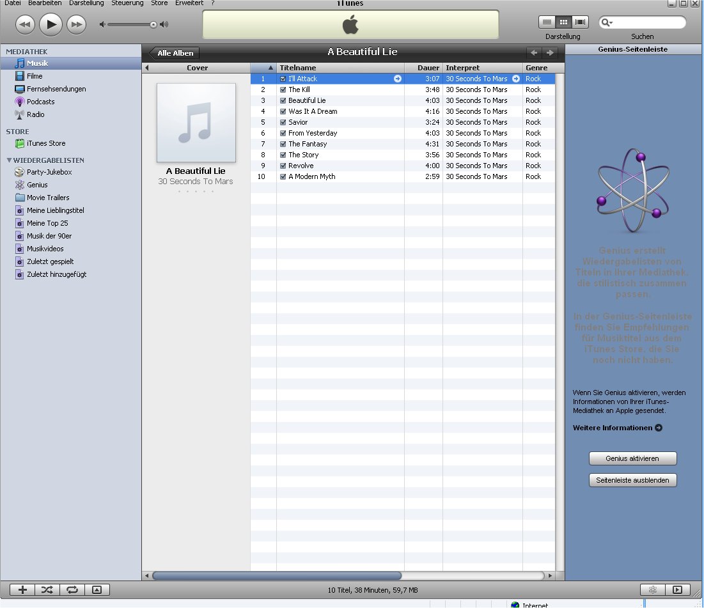Switch to list view icon

tap(547, 22)
